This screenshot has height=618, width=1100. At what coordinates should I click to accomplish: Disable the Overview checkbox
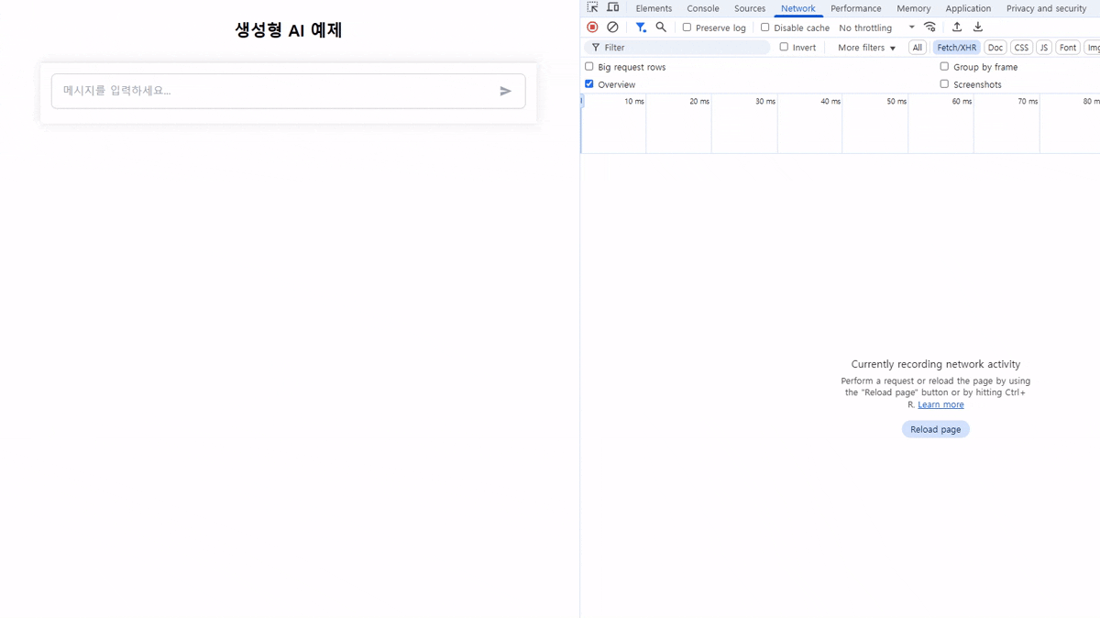coord(588,83)
